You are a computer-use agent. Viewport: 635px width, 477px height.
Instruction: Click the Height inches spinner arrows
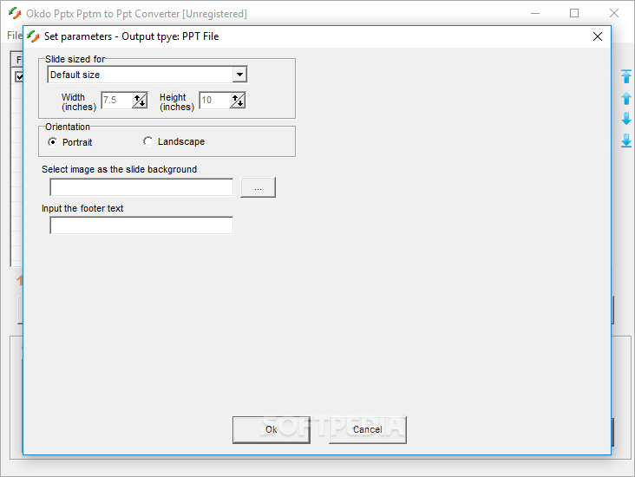coord(238,101)
